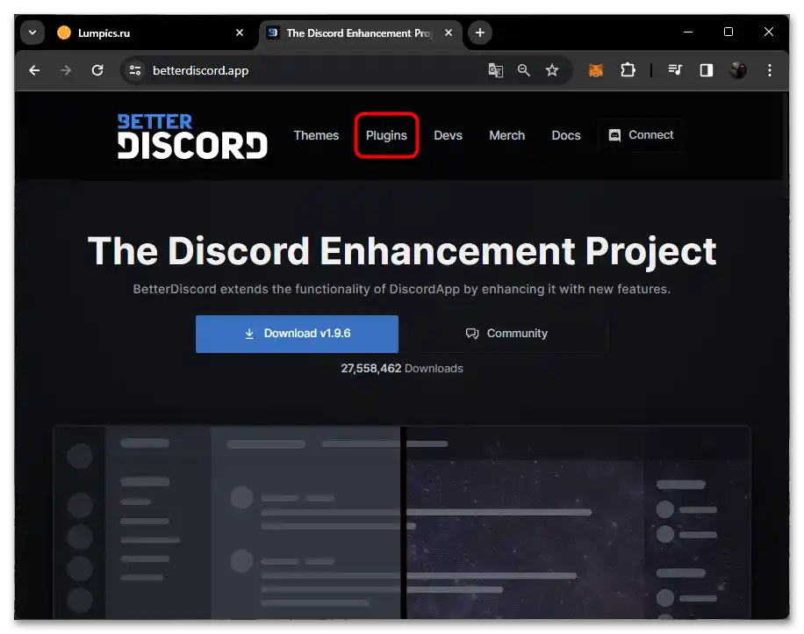Open the Extensions puzzle icon
Viewport: 804px width, 634px height.
[628, 70]
